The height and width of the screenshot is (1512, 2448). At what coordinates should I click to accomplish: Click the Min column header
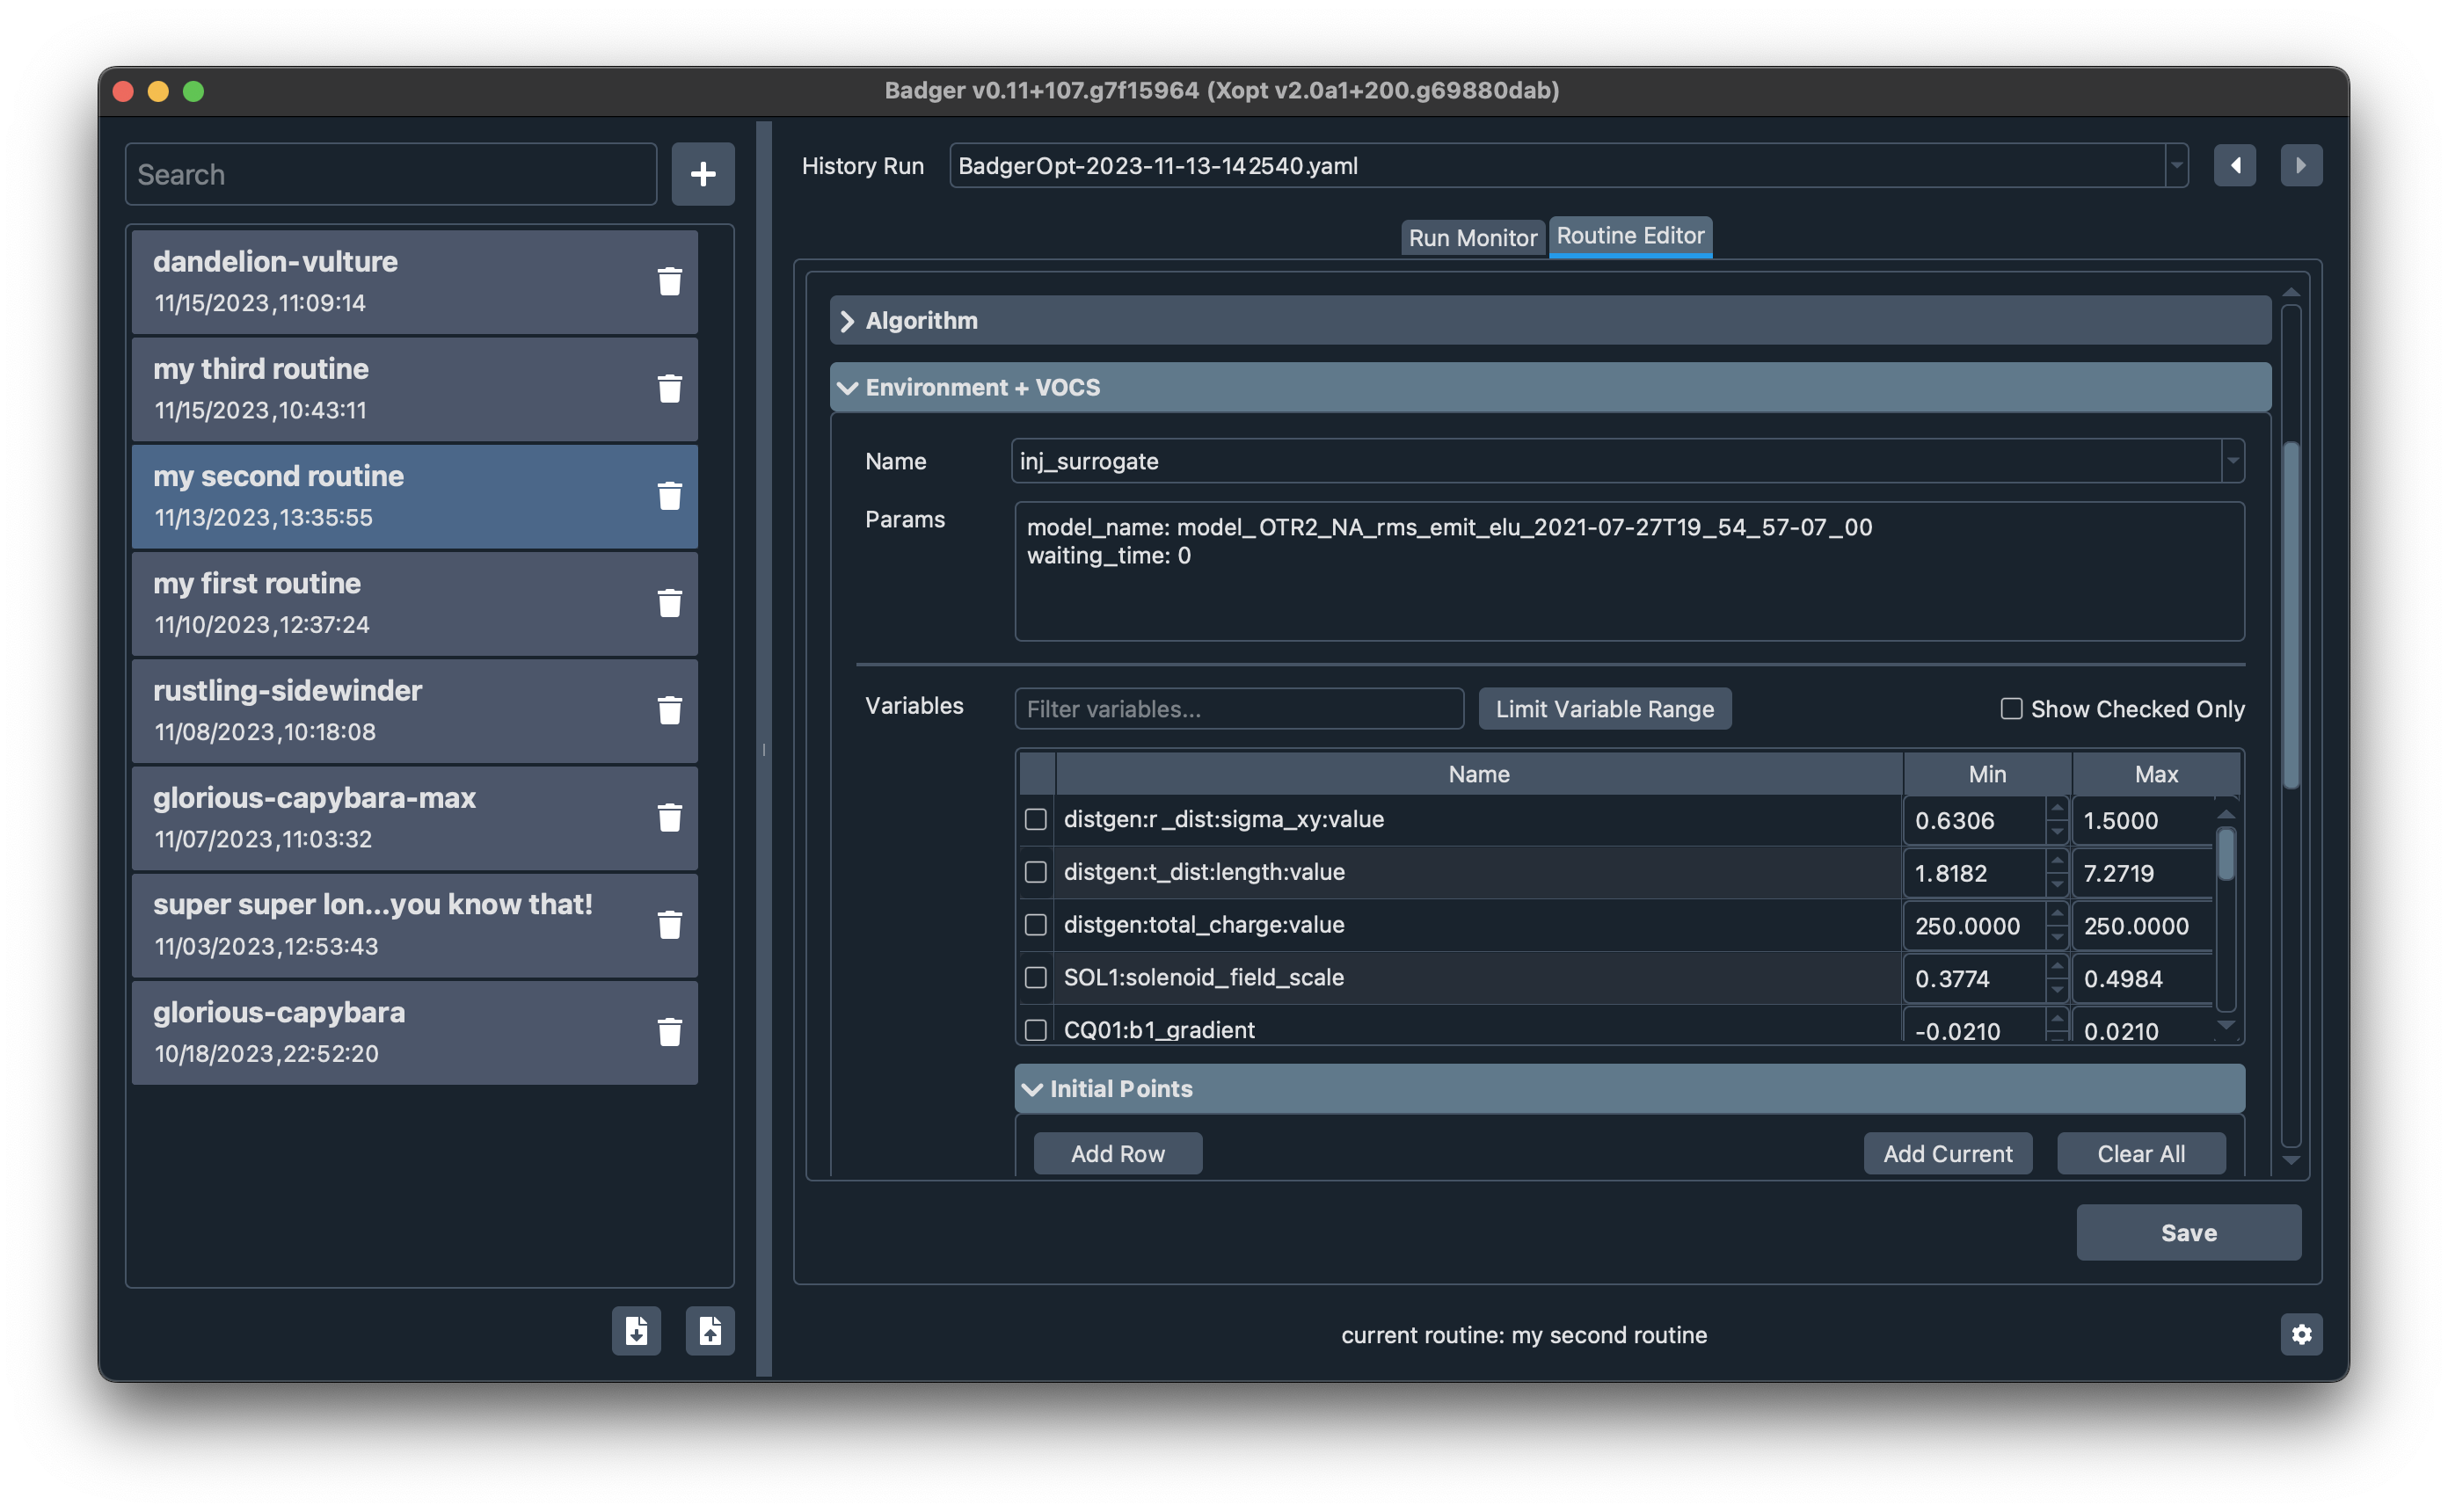1987,774
